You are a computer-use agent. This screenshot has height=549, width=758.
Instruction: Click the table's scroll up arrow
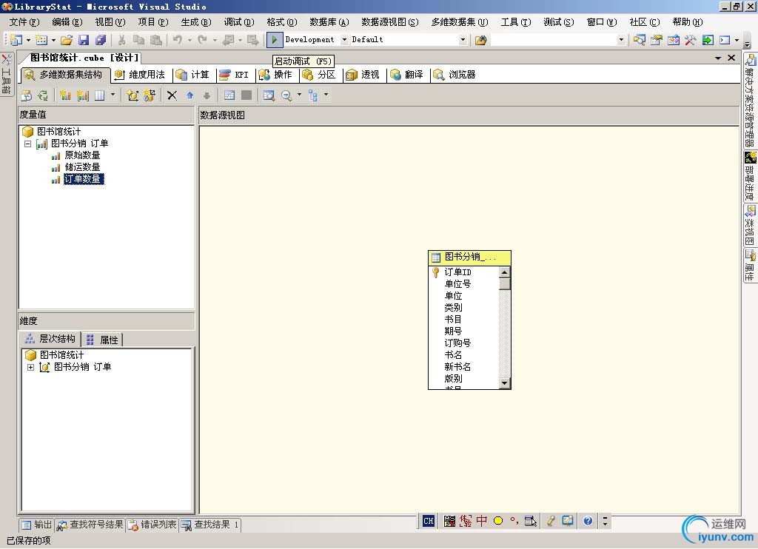(x=504, y=272)
